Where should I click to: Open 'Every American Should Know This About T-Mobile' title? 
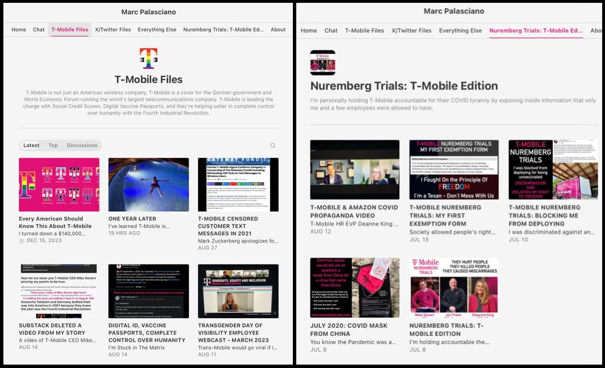[x=55, y=223]
